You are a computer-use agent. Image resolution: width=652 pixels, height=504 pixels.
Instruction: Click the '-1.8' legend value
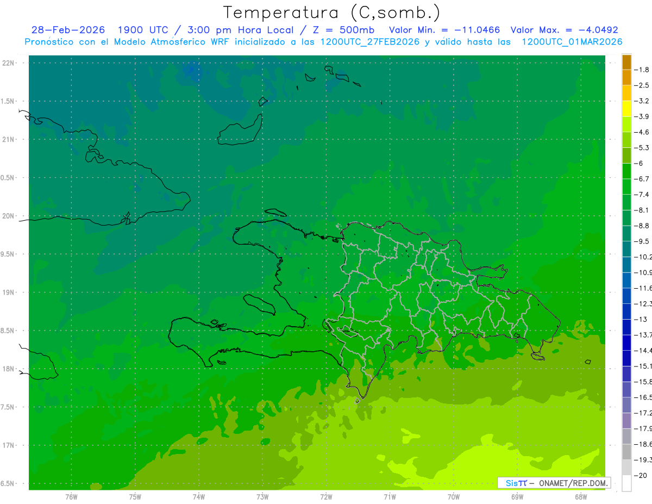(x=642, y=70)
